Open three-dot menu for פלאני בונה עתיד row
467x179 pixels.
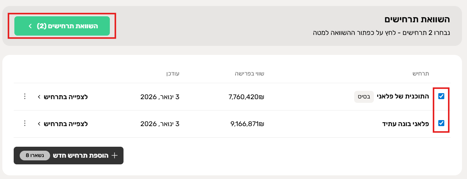click(x=24, y=123)
